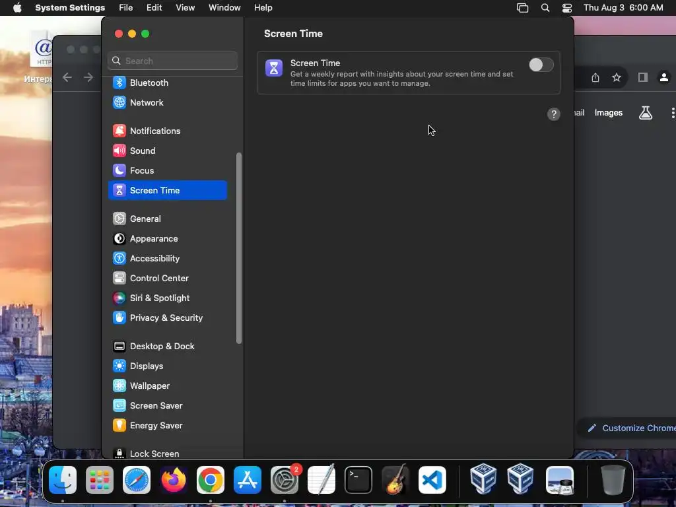Open Appearance settings
Image resolution: width=676 pixels, height=507 pixels.
pos(168,239)
